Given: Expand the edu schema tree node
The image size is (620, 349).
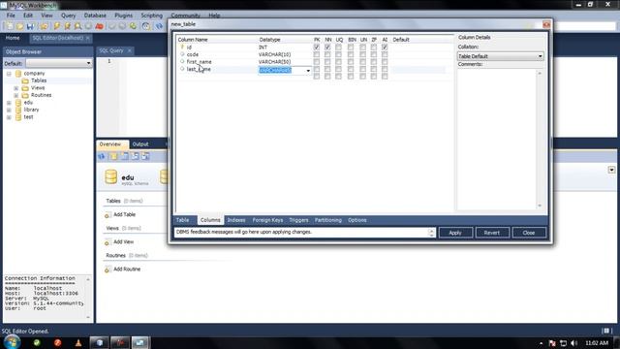Looking at the screenshot, I should coord(9,103).
